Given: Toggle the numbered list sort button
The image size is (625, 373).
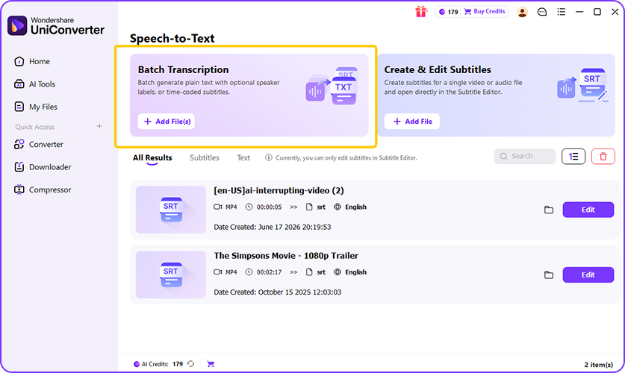Looking at the screenshot, I should pos(573,157).
